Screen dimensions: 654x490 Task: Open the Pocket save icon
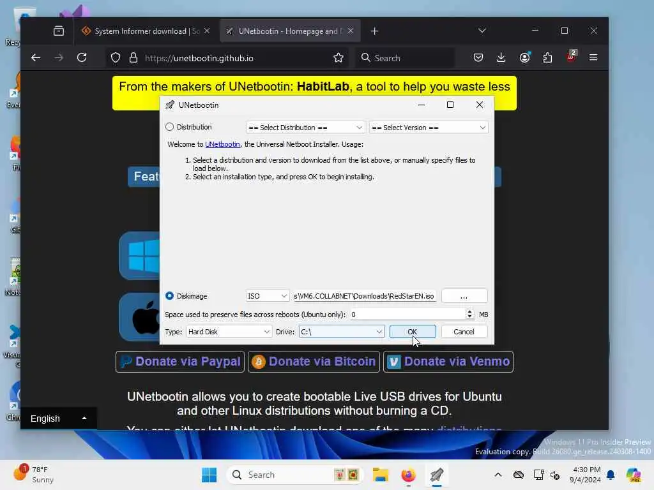(x=478, y=57)
